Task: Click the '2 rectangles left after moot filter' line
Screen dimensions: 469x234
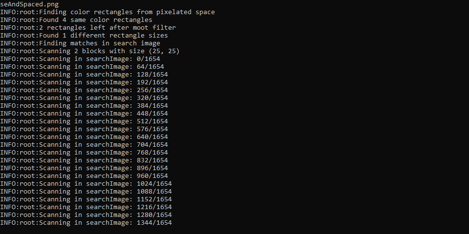Action: [x=88, y=27]
